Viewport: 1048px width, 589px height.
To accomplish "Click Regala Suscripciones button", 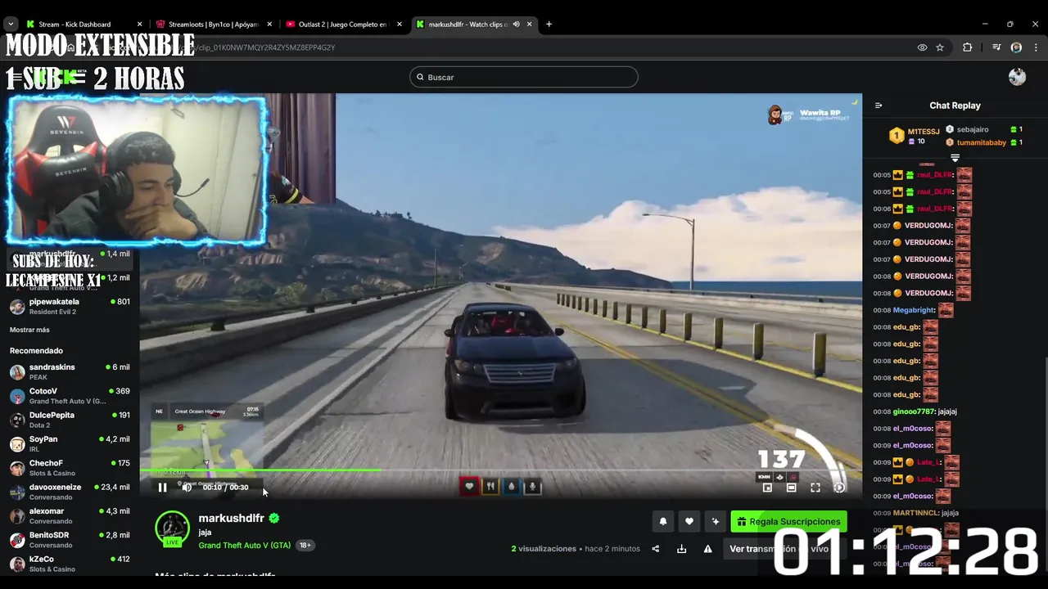I will pyautogui.click(x=788, y=521).
